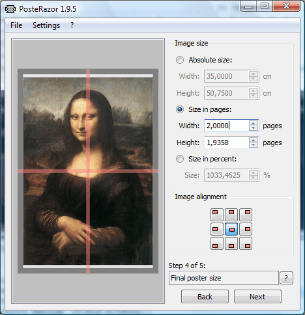
Task: Click the Image size group label
Action: tap(192, 43)
